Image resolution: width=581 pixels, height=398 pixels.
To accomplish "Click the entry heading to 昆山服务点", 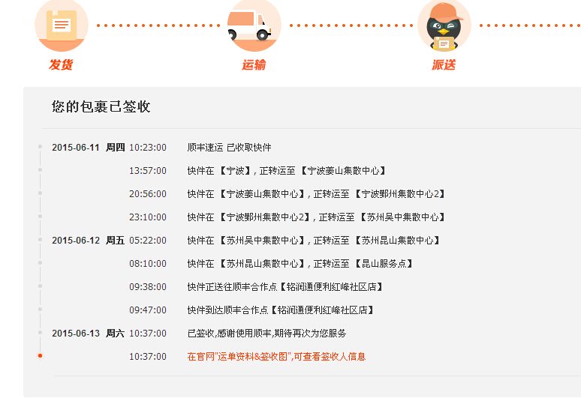I will coord(300,264).
